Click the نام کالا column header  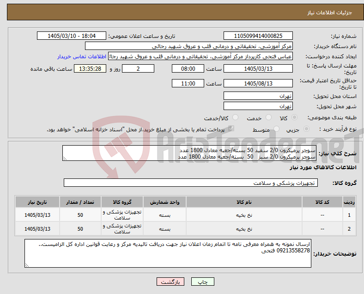click(x=244, y=202)
